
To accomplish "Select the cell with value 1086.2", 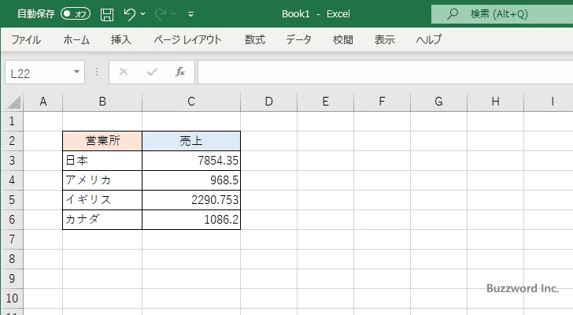I will coord(191,220).
